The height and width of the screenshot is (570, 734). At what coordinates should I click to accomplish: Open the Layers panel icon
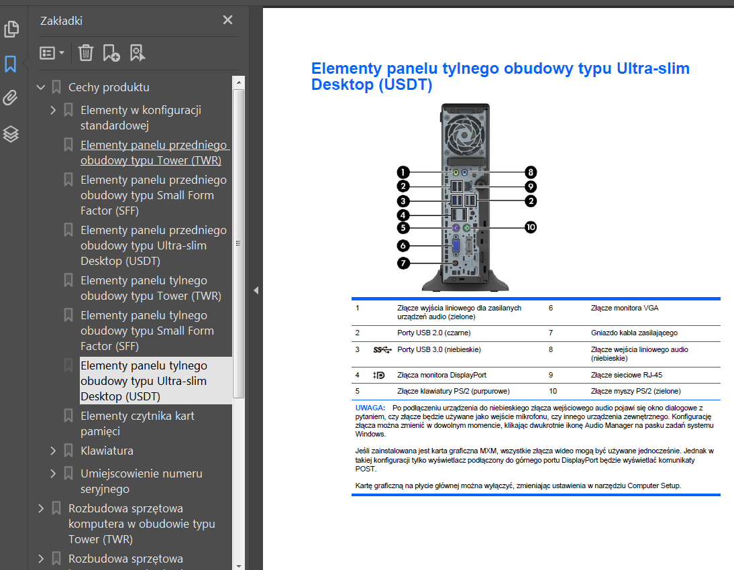(x=11, y=134)
